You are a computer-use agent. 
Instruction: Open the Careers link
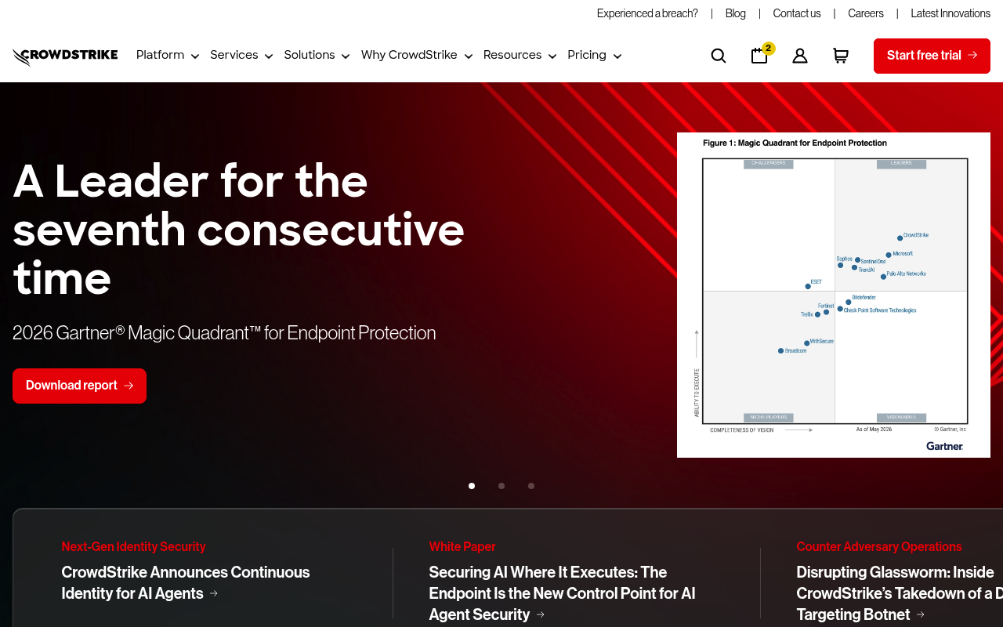[x=866, y=13]
